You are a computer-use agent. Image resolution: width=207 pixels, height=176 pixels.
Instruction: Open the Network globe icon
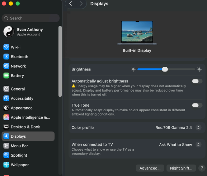(x=6, y=66)
